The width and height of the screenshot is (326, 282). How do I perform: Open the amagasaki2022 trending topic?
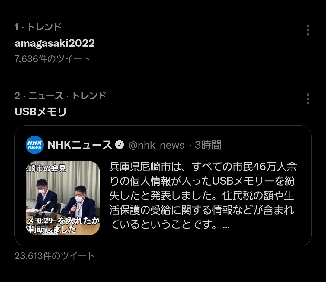tap(54, 43)
